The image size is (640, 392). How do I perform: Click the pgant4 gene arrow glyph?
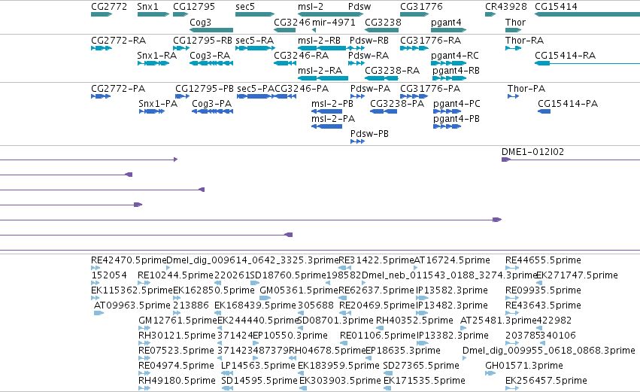(x=448, y=30)
